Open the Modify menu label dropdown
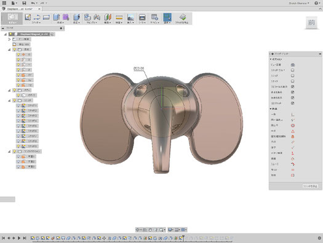The width and height of the screenshot is (323, 243). pyautogui.click(x=77, y=23)
